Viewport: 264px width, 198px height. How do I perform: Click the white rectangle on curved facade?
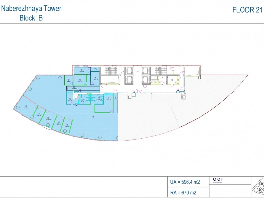click(47, 128)
